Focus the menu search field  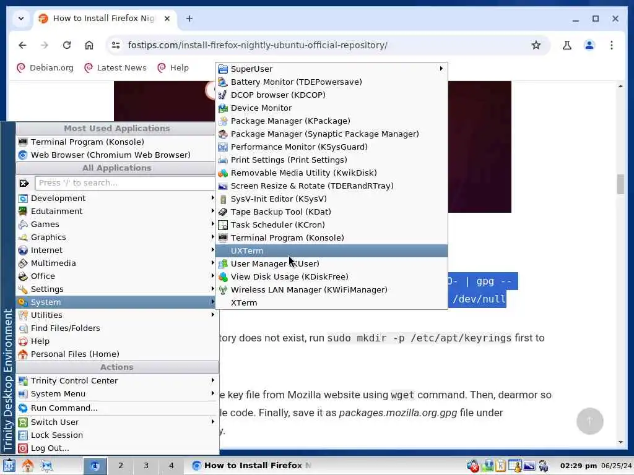125,183
